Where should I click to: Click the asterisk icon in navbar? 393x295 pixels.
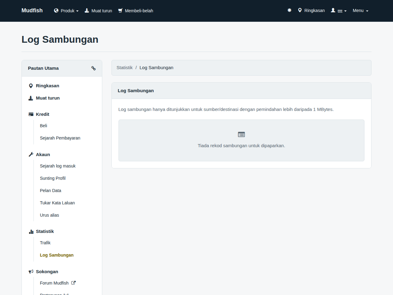click(289, 10)
